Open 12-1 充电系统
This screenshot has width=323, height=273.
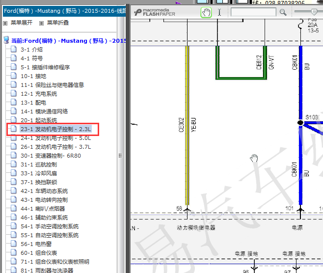click(x=39, y=94)
